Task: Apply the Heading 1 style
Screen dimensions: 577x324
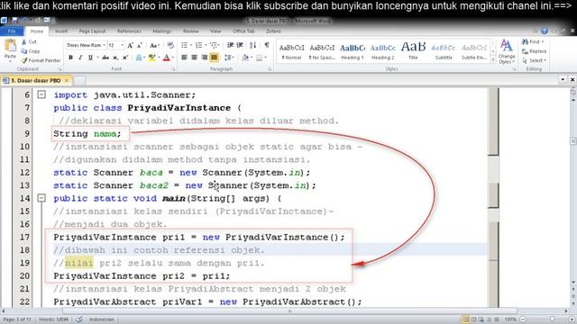Action: [x=353, y=51]
